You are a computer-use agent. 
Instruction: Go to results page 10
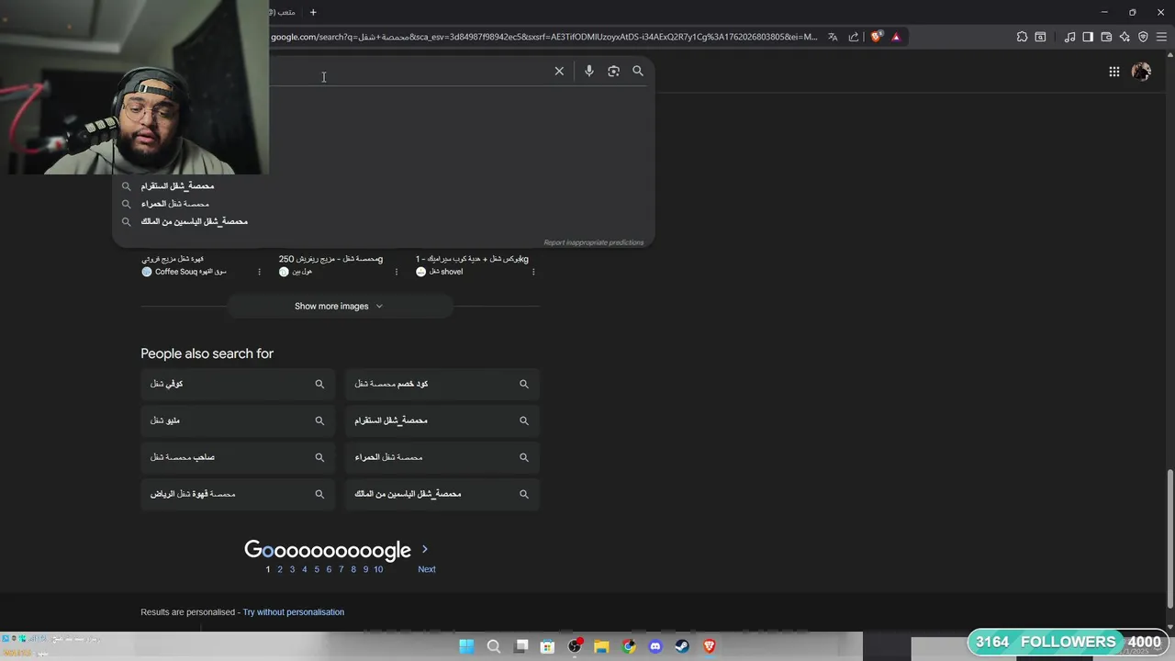(x=378, y=569)
